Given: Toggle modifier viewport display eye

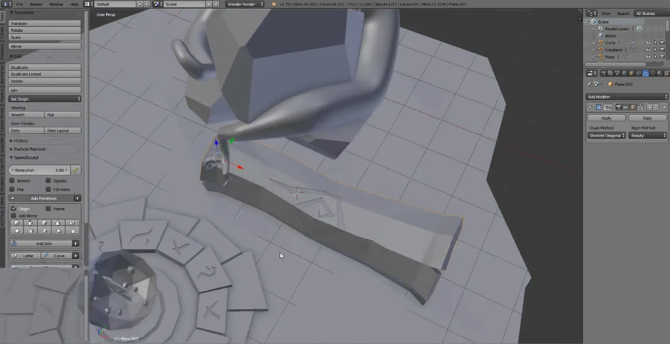Looking at the screenshot, I should [626, 107].
